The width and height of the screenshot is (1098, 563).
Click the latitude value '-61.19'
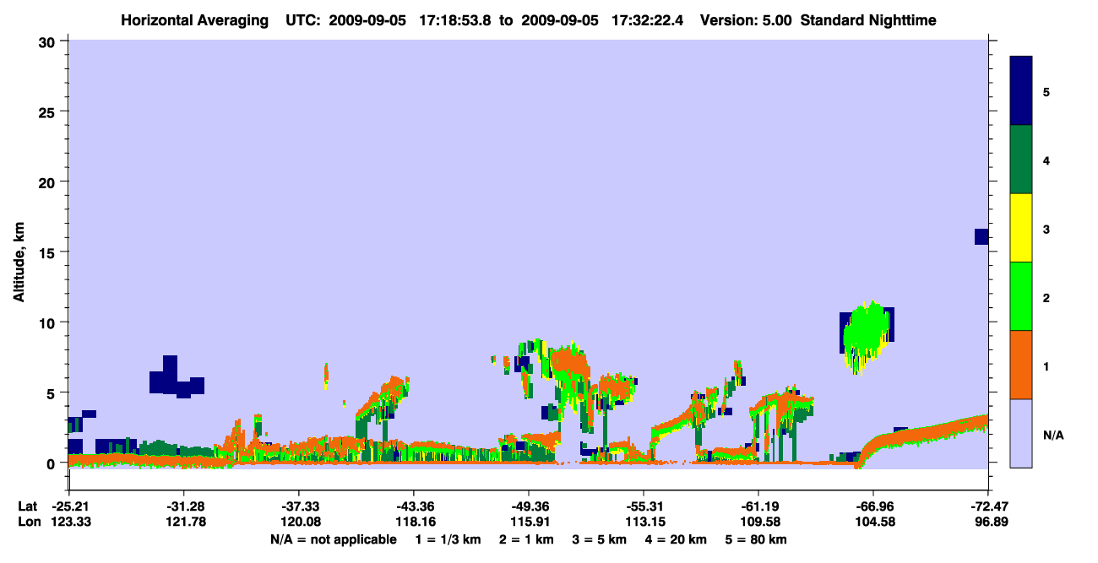[758, 506]
